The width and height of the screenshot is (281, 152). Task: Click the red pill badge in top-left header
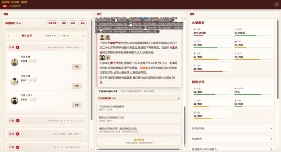[x=5, y=6]
